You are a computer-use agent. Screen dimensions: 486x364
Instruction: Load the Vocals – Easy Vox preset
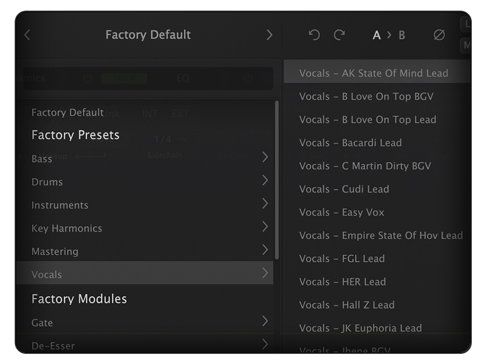point(342,212)
